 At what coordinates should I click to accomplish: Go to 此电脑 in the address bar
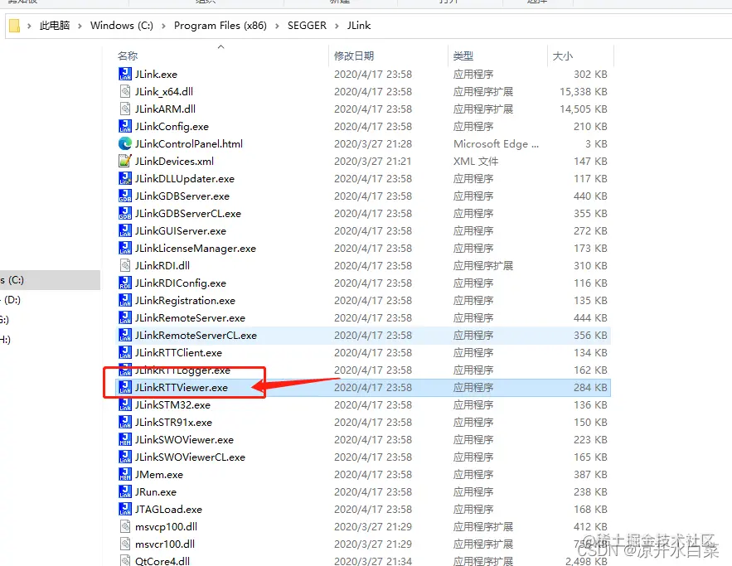coord(55,25)
